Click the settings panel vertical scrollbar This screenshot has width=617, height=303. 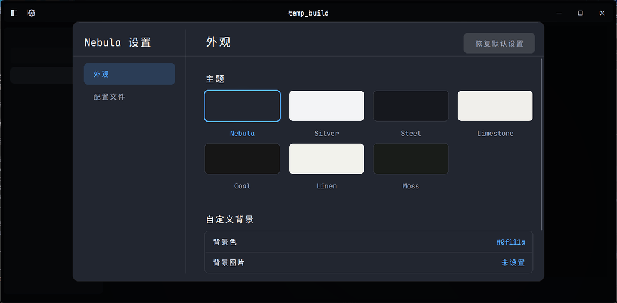pyautogui.click(x=542, y=144)
